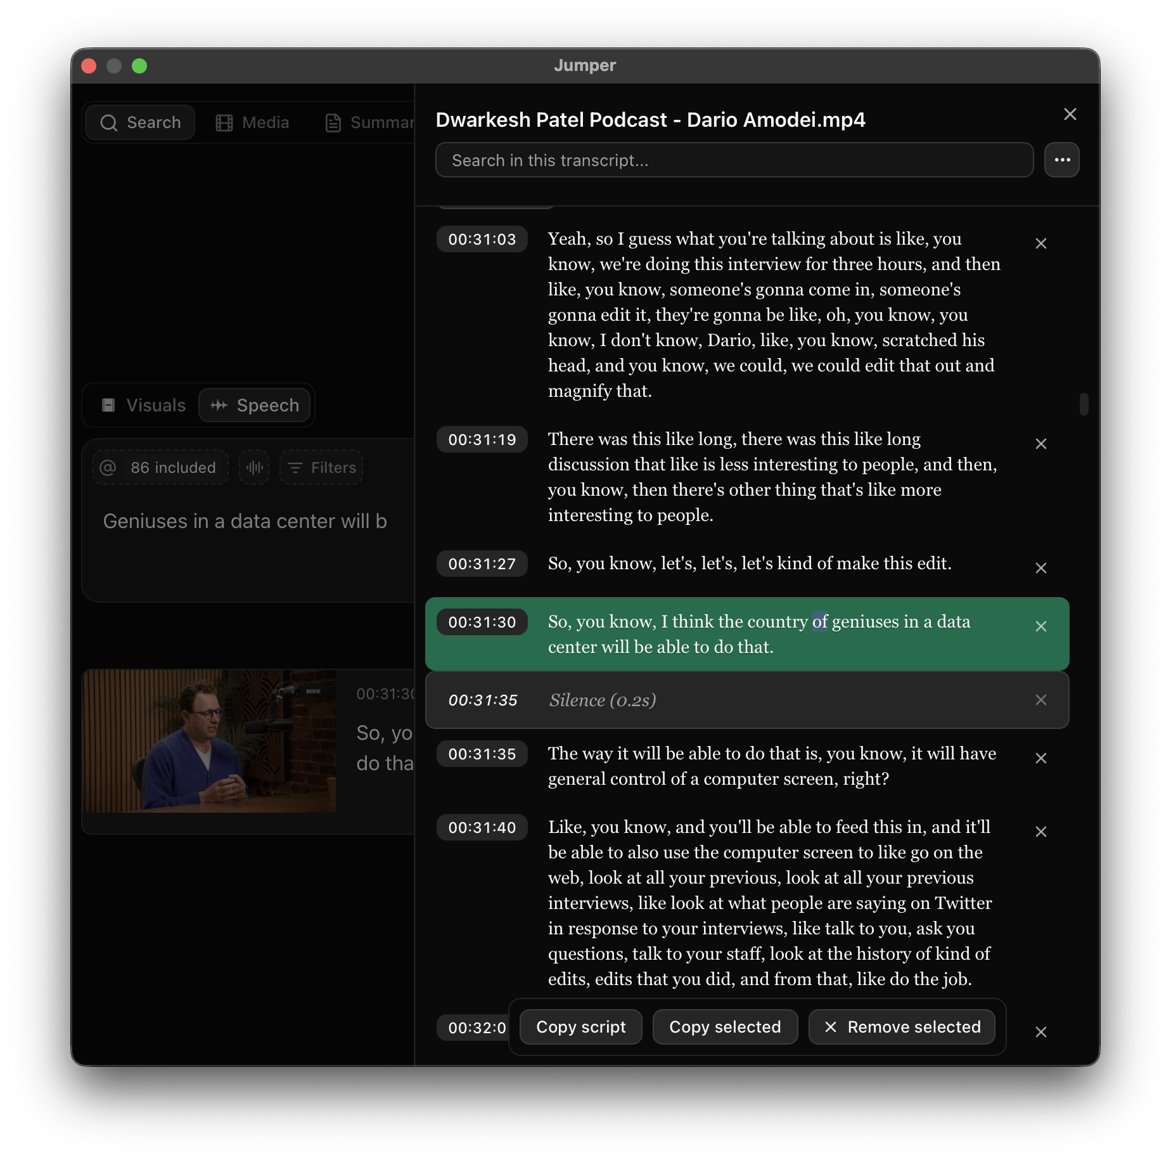Click the @ icon in included chip
The width and height of the screenshot is (1171, 1160).
[108, 467]
